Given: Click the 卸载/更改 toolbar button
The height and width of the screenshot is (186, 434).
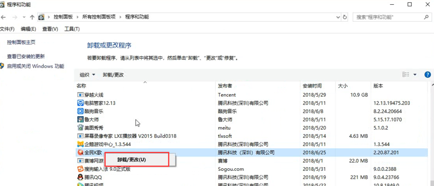Looking at the screenshot, I should coord(113,75).
